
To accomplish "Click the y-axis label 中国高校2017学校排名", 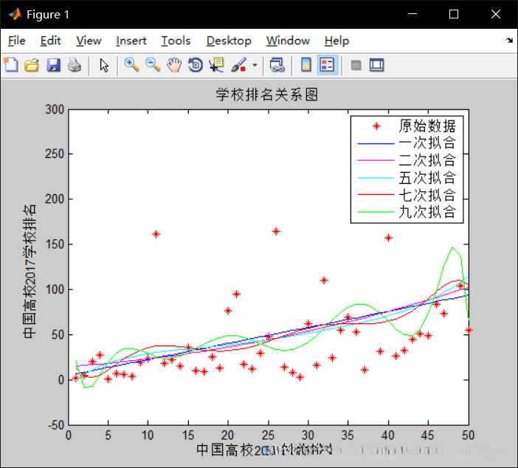I will pos(30,271).
